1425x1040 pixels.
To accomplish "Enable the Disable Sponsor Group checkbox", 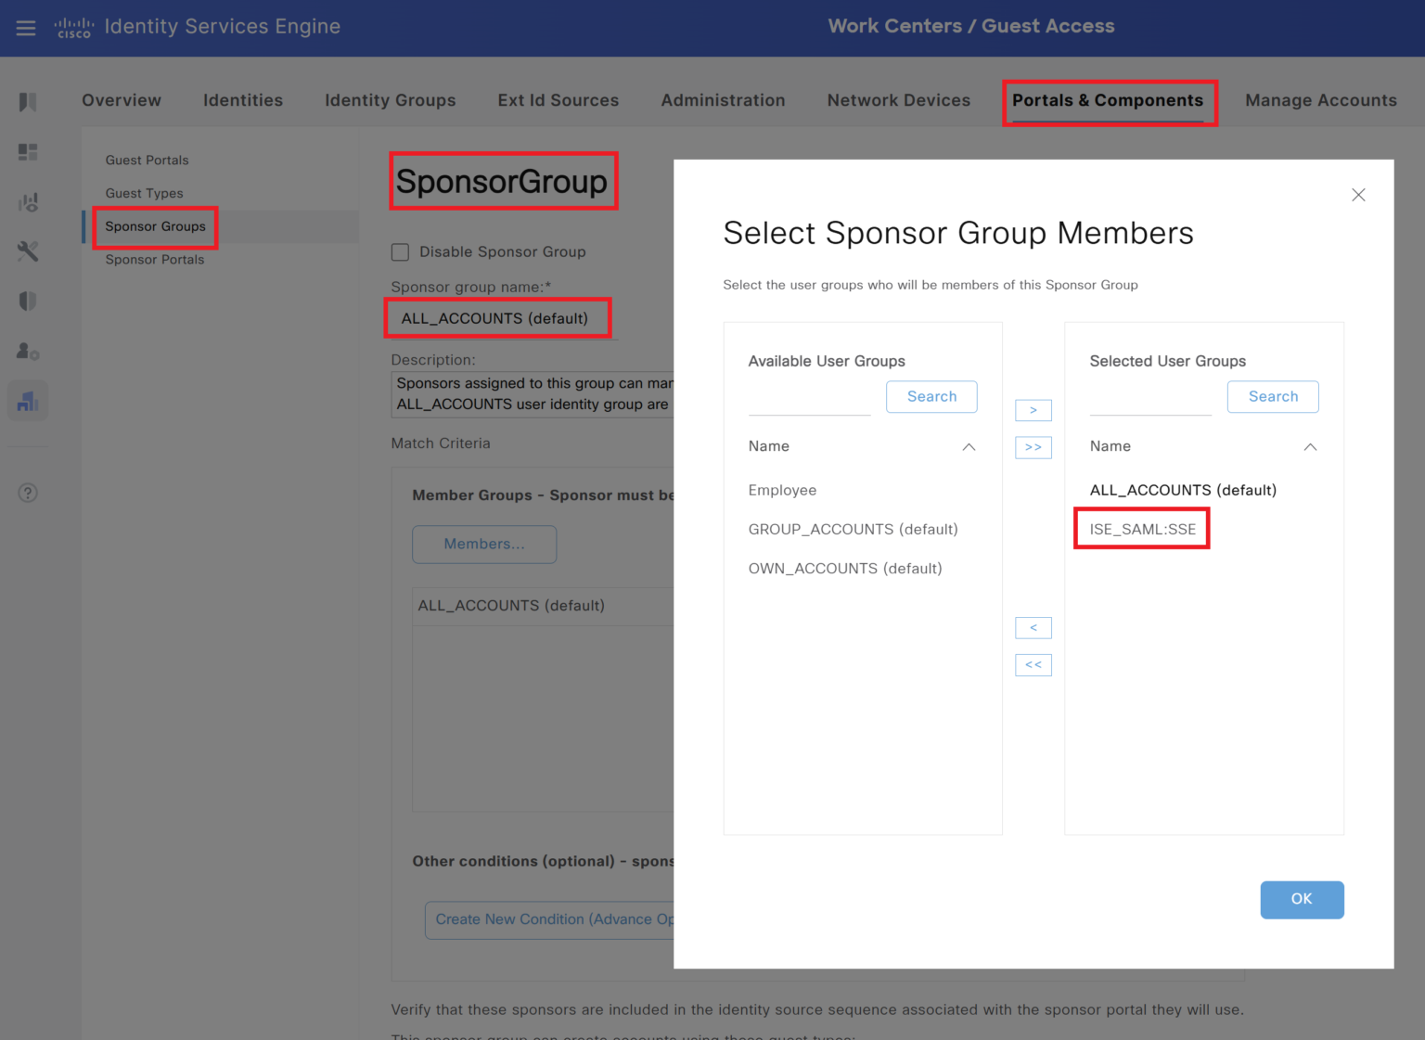I will click(400, 251).
